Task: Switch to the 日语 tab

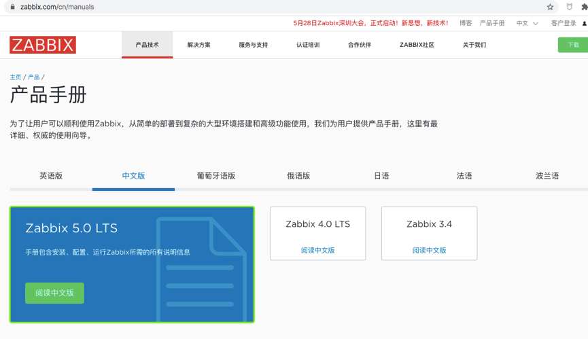Action: point(381,176)
